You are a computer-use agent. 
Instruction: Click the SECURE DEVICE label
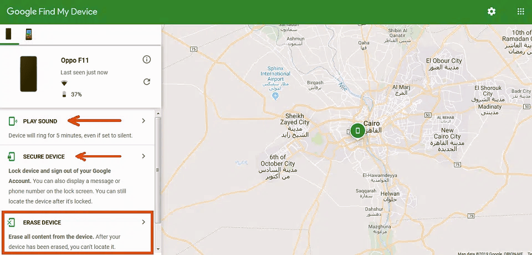(x=44, y=157)
